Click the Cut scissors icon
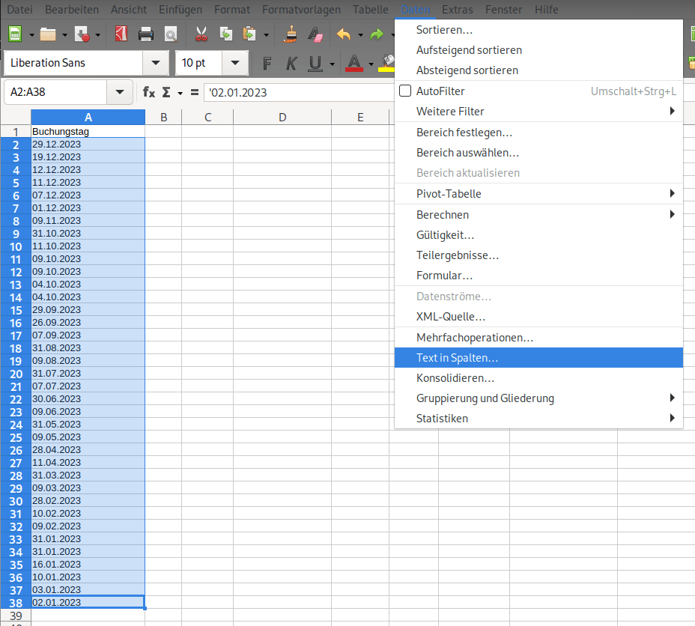 click(x=201, y=34)
